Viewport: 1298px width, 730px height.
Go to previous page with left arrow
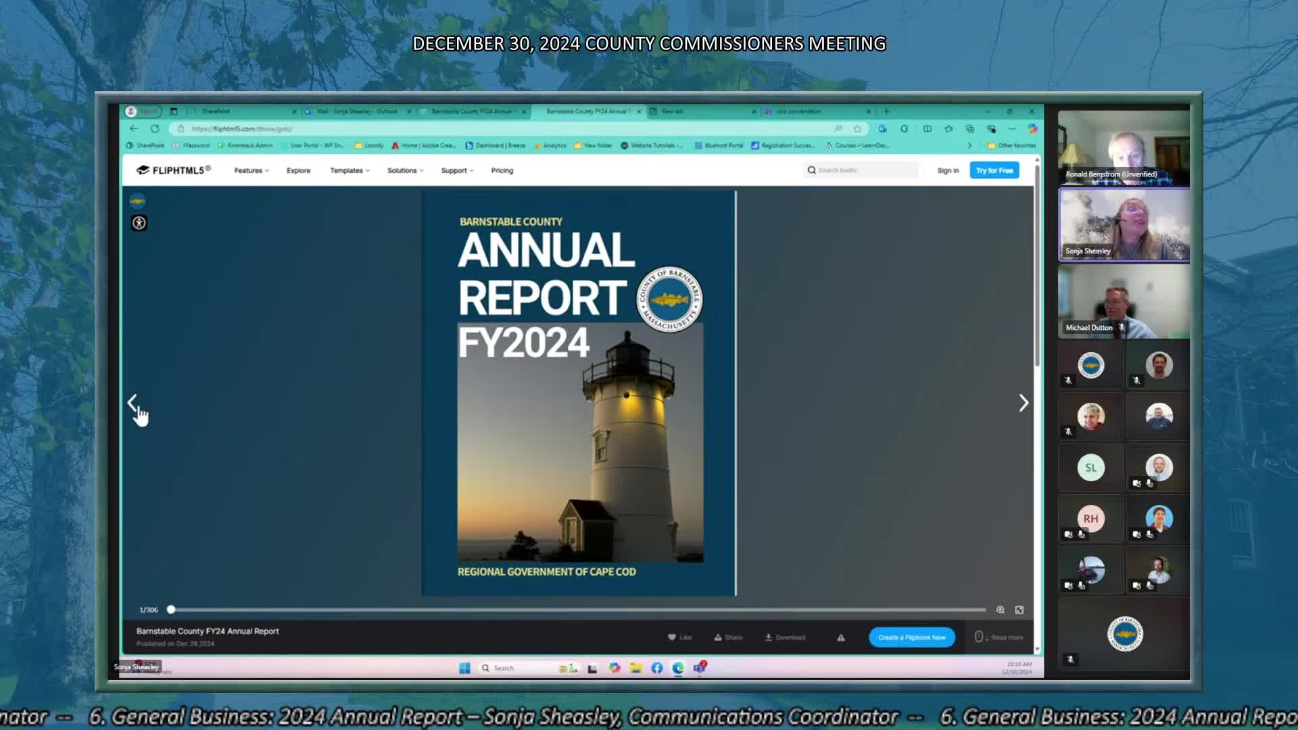(x=133, y=403)
